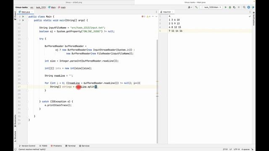This screenshot has width=269, height=151.
Task: Click run gutter arrow beside 'public class Main'
Action: tap(23, 17)
